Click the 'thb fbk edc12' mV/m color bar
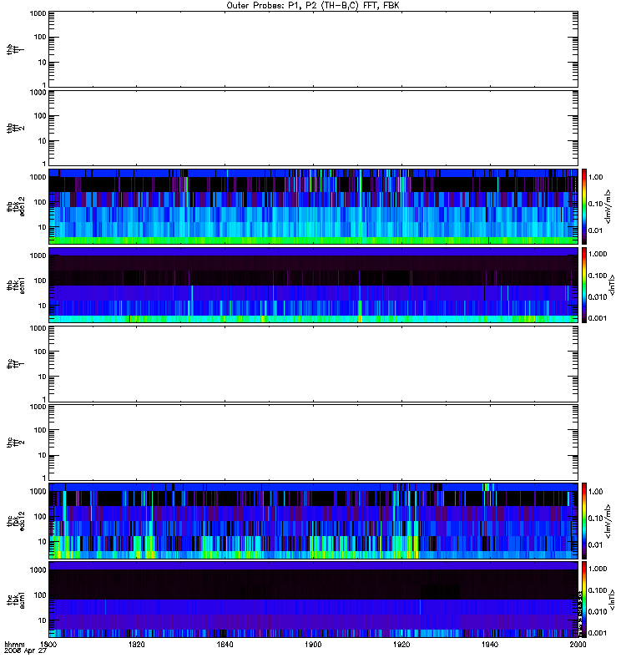This screenshot has width=626, height=668. 584,206
